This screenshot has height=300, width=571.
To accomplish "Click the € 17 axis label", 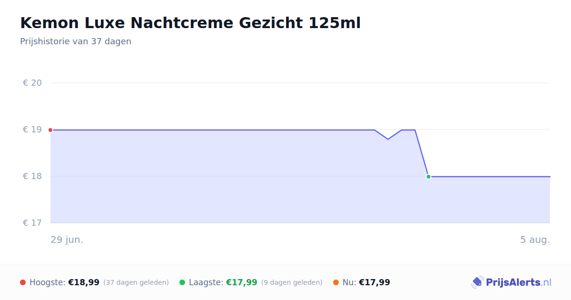I will click(32, 223).
